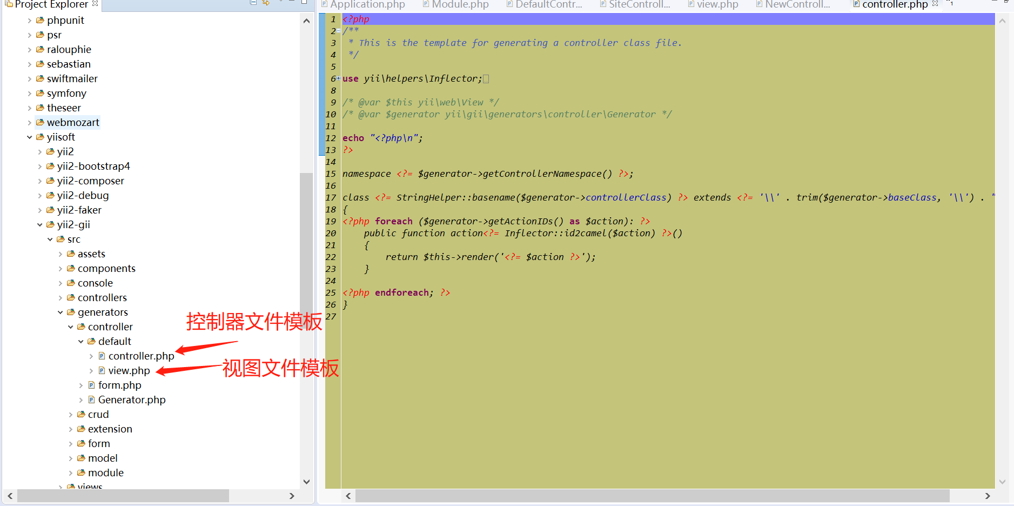
Task: Click controllerClass property on line 17
Action: click(626, 198)
